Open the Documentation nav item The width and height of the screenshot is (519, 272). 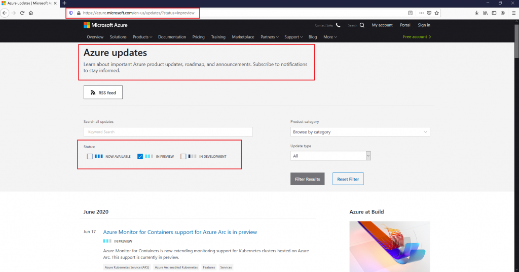coord(172,37)
